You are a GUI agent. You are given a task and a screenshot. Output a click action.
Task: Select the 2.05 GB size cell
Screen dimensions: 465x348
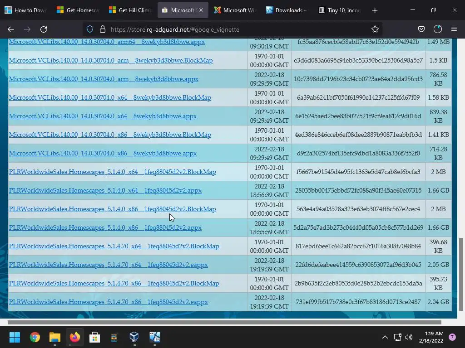tap(438, 265)
